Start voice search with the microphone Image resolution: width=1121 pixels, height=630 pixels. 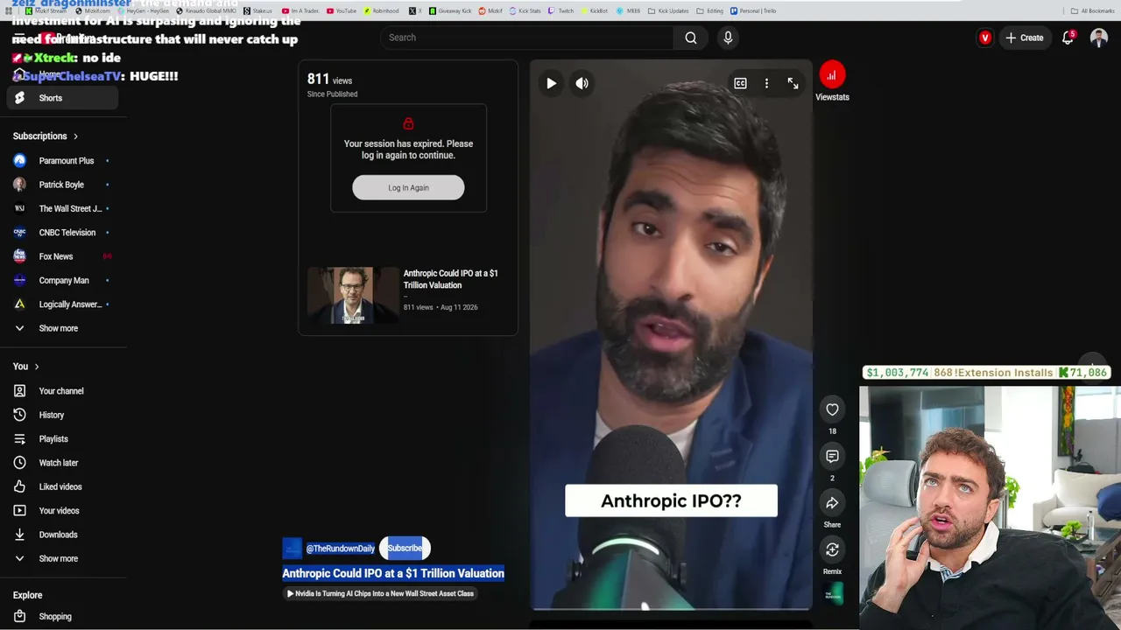[728, 38]
